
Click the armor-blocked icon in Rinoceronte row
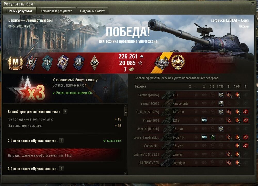point(221,103)
